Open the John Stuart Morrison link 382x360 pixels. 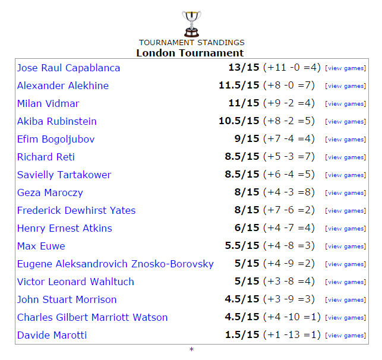point(67,299)
